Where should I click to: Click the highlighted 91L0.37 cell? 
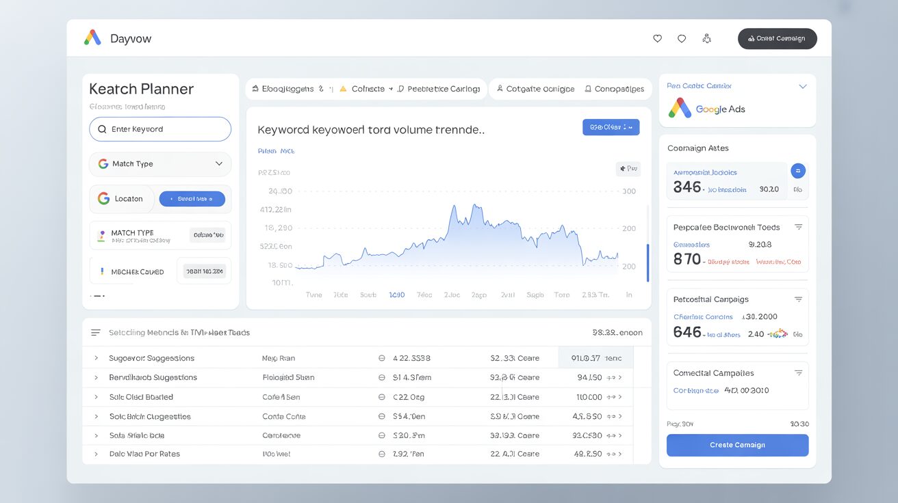pos(595,357)
